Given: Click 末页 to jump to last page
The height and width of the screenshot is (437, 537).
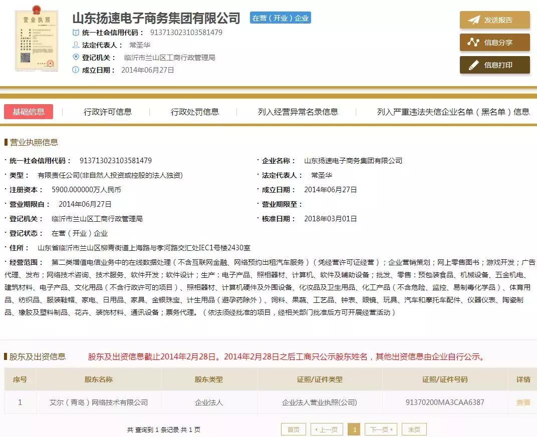Looking at the screenshot, I should (x=414, y=429).
